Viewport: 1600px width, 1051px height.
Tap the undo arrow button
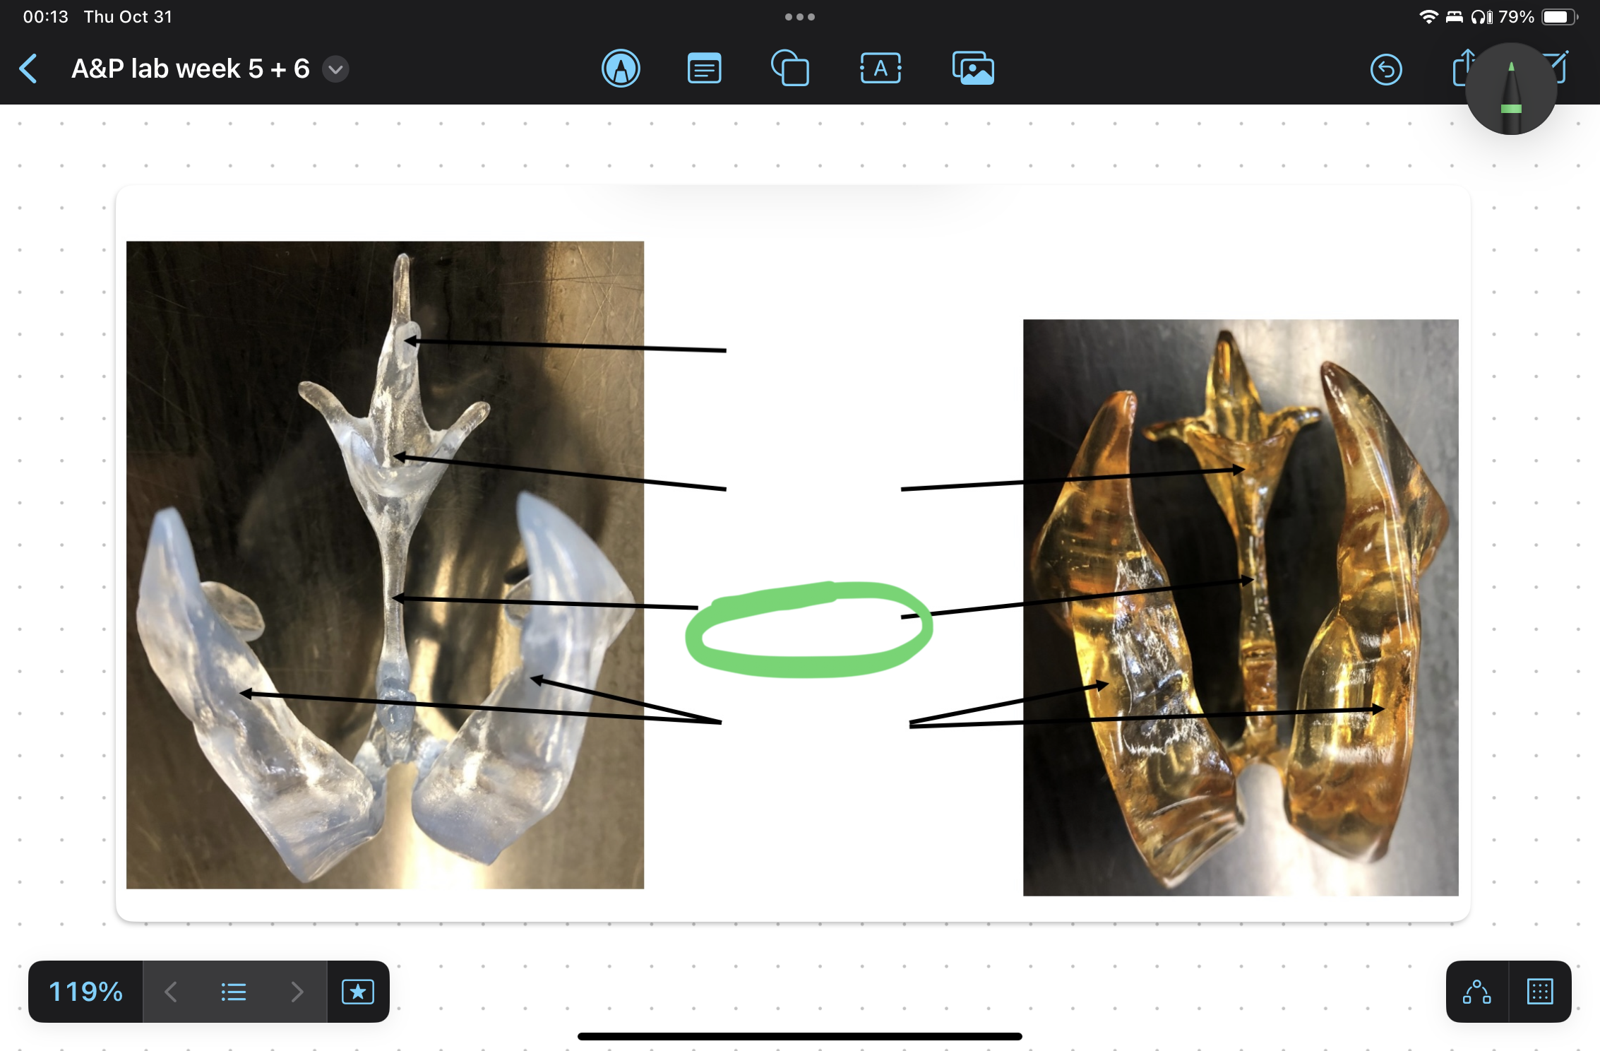(1386, 69)
